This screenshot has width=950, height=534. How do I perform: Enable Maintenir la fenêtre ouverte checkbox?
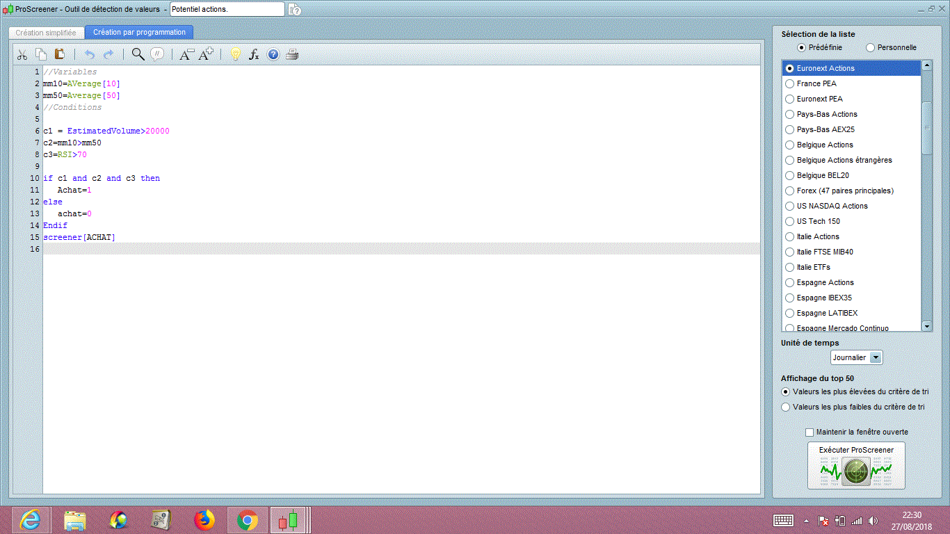810,432
